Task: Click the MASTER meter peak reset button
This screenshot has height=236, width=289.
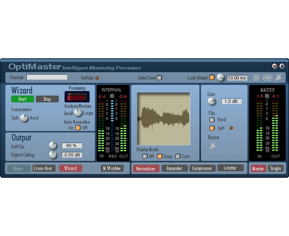Action: coord(267,96)
